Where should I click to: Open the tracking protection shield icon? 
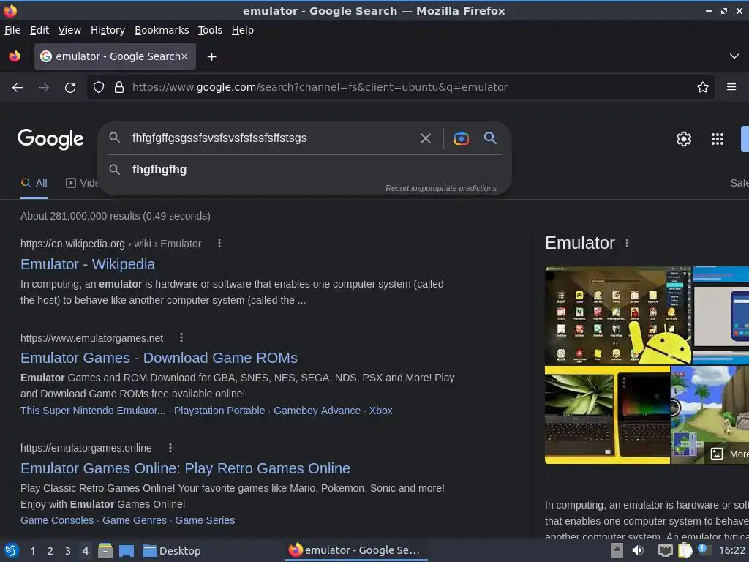point(99,88)
